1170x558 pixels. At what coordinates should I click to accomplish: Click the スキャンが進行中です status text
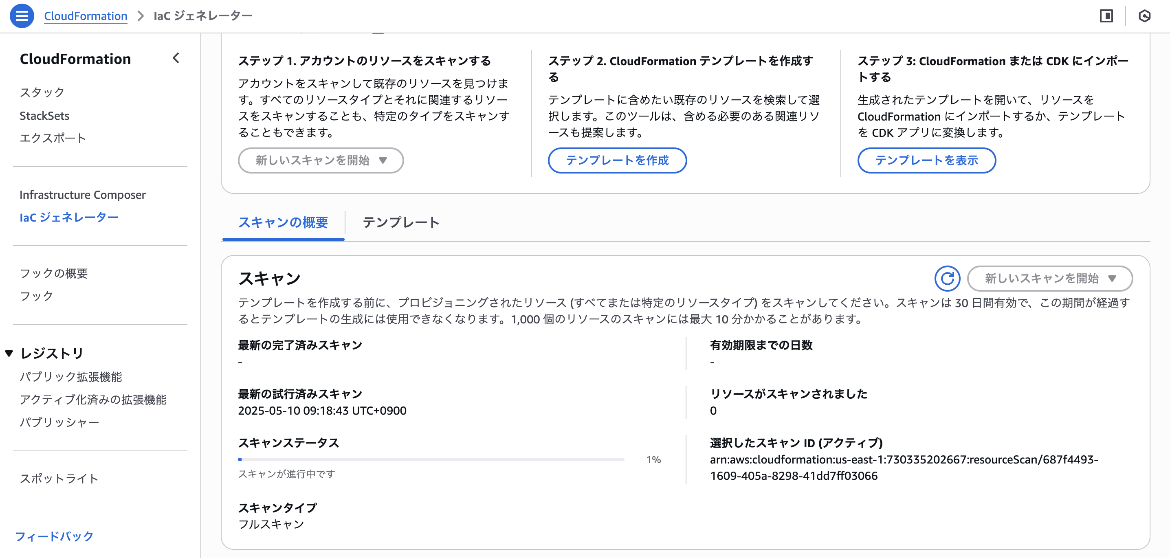click(x=287, y=474)
